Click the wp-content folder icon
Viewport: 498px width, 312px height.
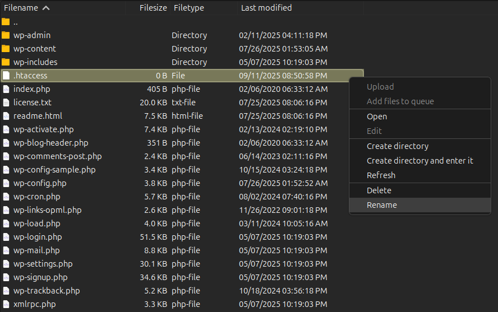coord(6,49)
